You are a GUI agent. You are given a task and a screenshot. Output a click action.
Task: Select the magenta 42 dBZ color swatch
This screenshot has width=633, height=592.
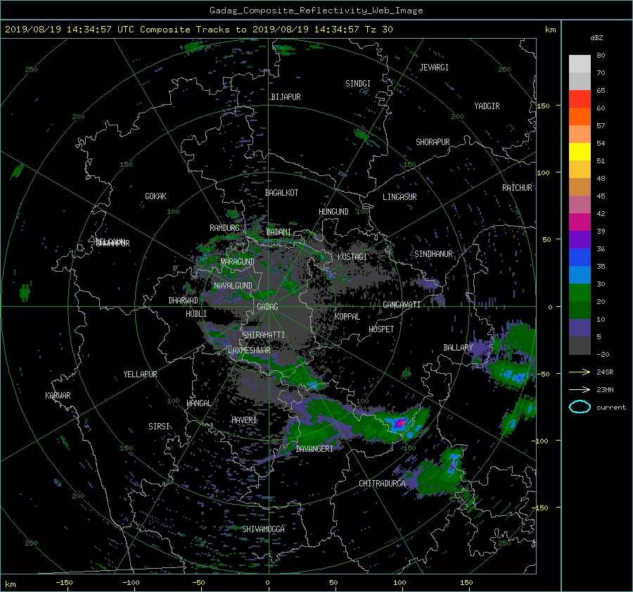(580, 222)
